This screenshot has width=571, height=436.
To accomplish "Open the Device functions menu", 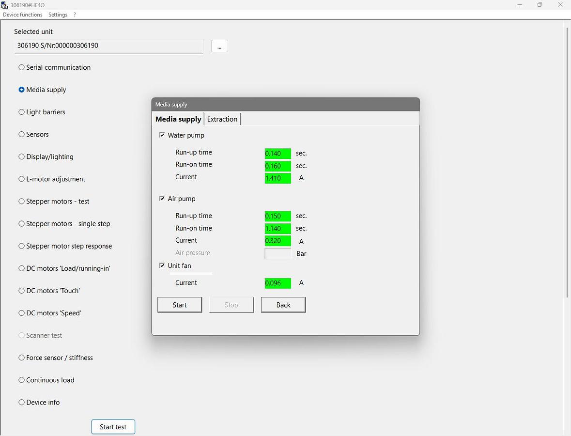I will pos(23,15).
